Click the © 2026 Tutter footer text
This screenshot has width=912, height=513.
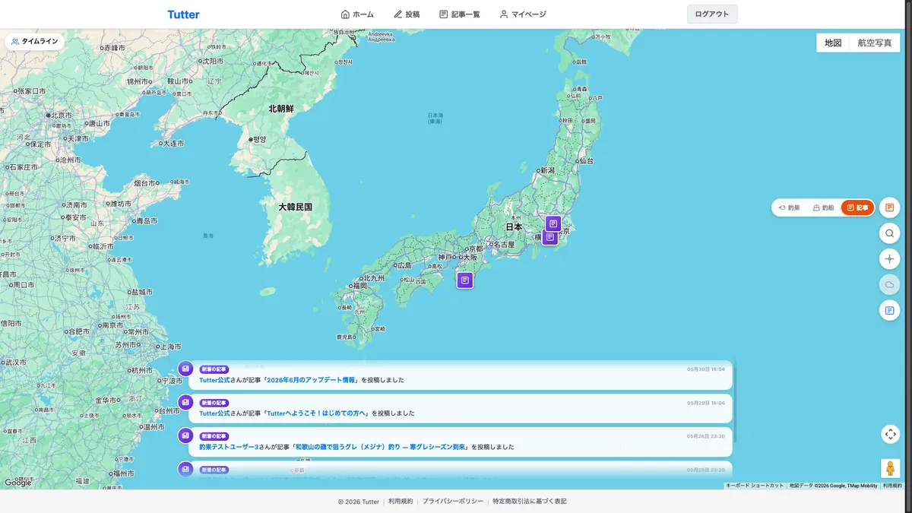tap(359, 502)
